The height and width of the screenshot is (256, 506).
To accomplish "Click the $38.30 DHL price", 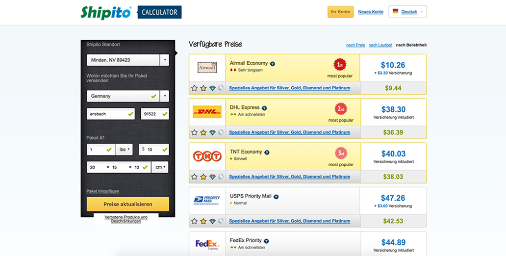I will pyautogui.click(x=393, y=109).
